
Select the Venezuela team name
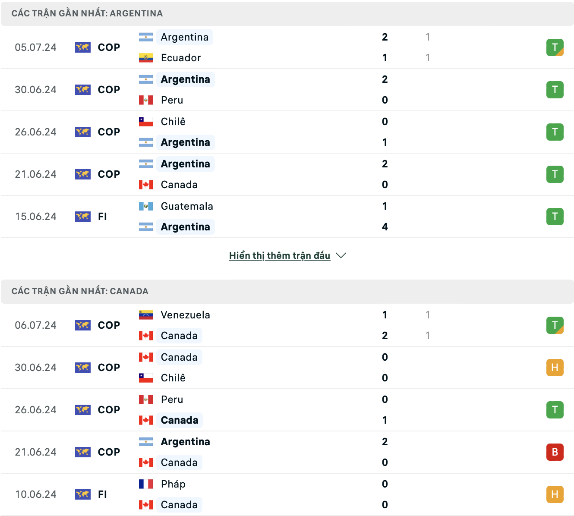tap(186, 315)
